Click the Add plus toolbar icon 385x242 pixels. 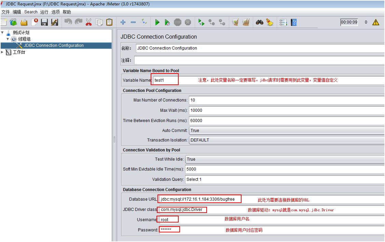(123, 23)
